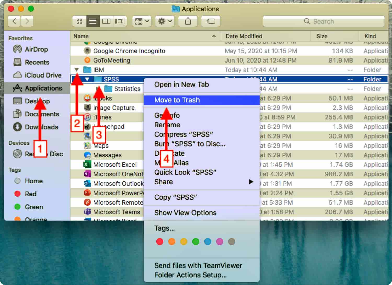Switch Finder to gallery view
This screenshot has height=285, width=392.
pos(120,21)
